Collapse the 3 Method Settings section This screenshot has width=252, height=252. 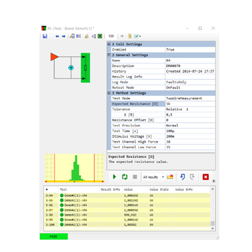point(109,93)
